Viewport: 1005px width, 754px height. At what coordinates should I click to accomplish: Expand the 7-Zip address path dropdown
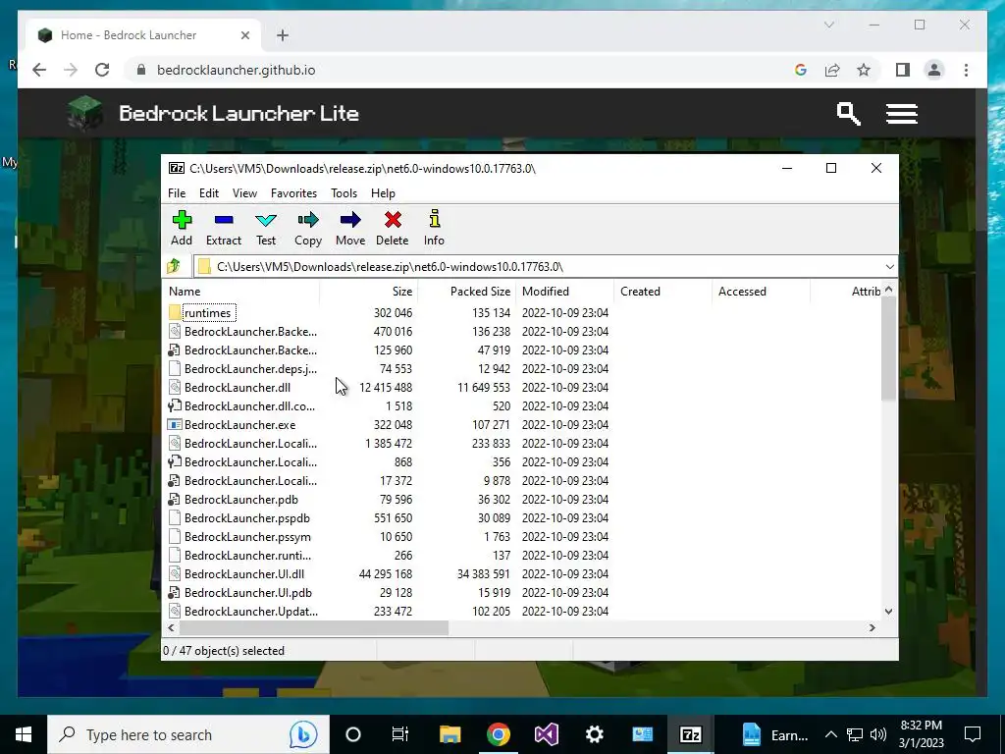tap(889, 267)
